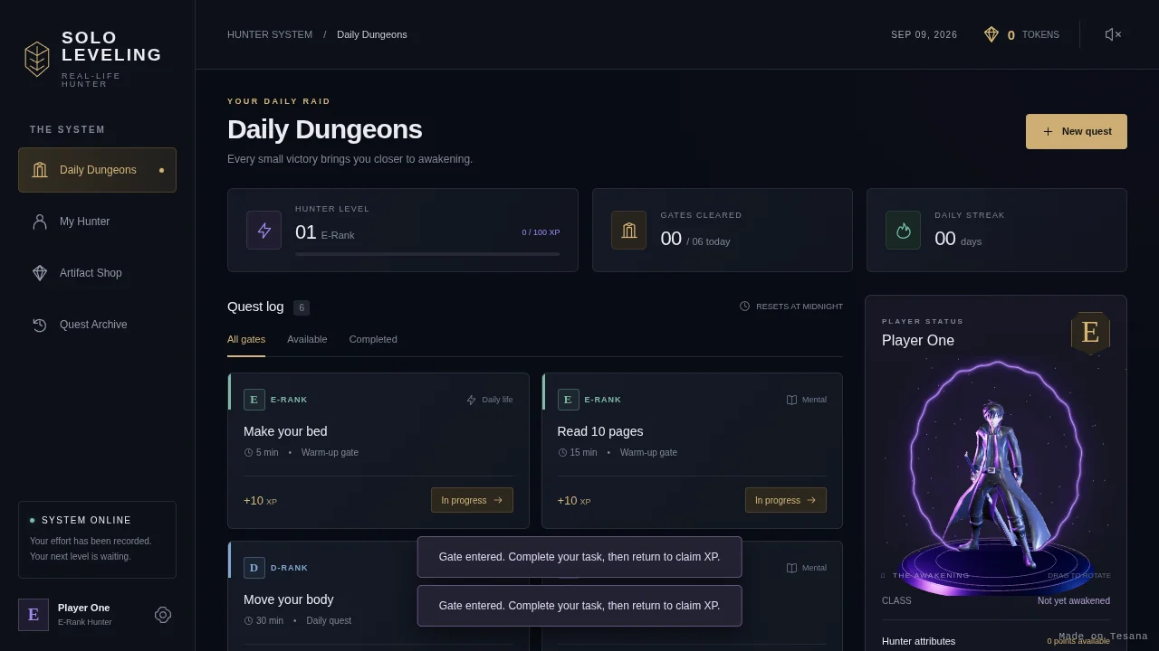The image size is (1159, 651).
Task: Click E rank badge on Make your bed
Action: tap(254, 400)
